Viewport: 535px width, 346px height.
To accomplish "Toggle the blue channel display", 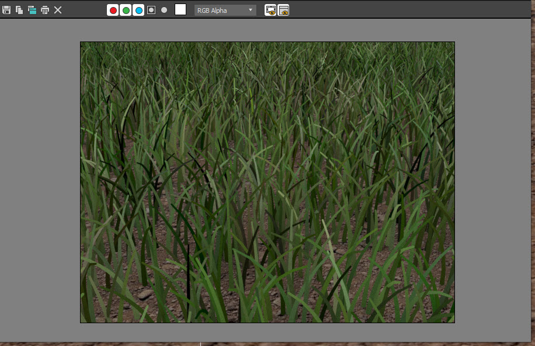I will point(138,11).
